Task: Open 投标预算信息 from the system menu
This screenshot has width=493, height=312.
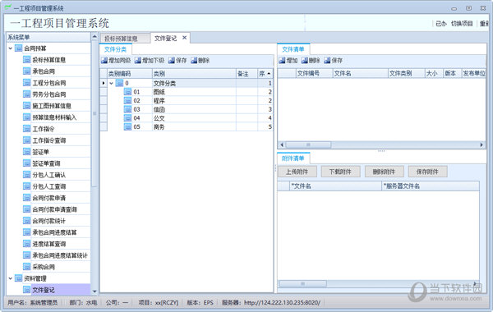Action: coord(48,60)
